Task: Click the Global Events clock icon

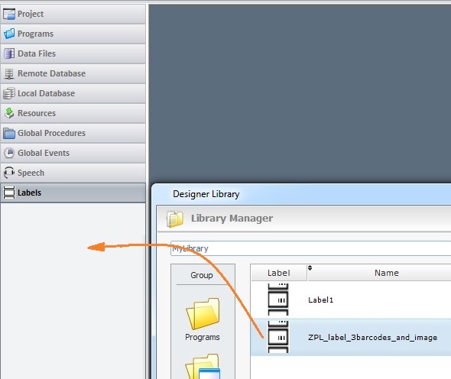Action: (9, 153)
